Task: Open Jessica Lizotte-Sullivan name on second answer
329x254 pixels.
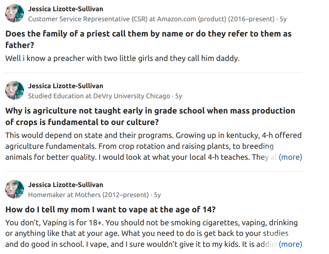Action: (66, 86)
